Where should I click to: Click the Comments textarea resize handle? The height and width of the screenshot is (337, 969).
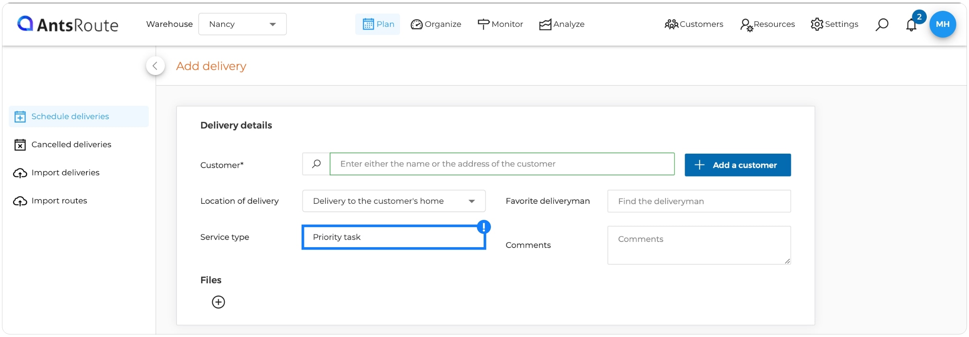click(787, 261)
